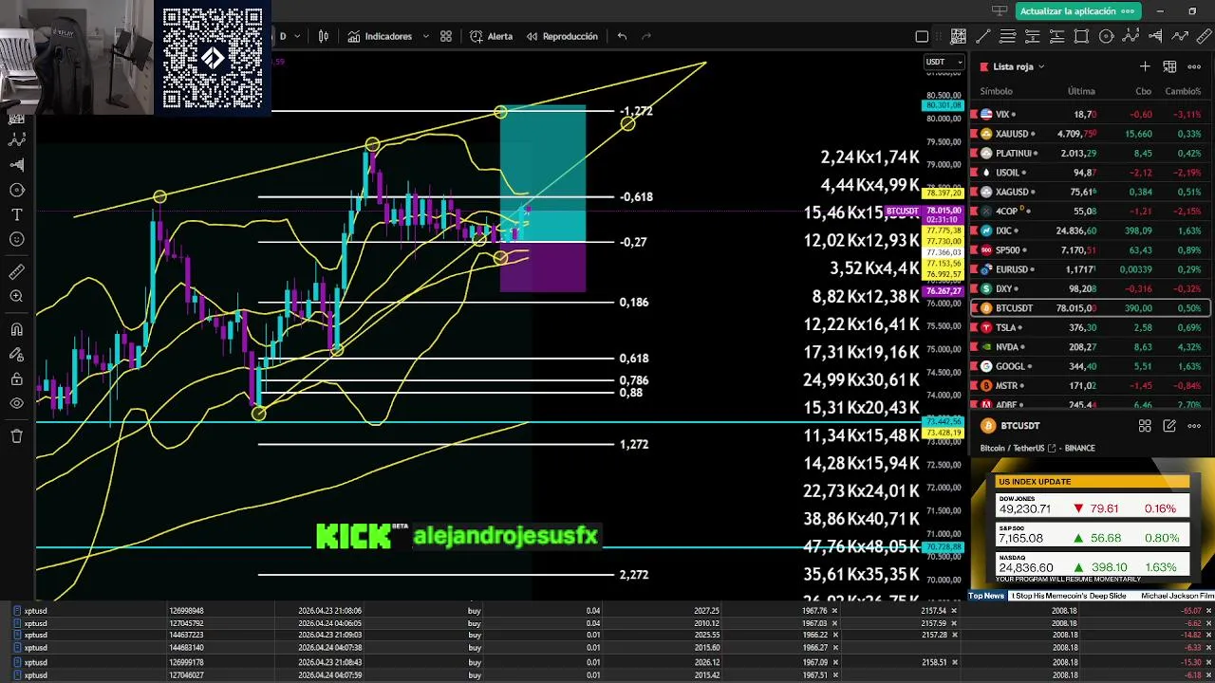
Task: Sort watchlist by Cambio% column
Action: point(1183,91)
